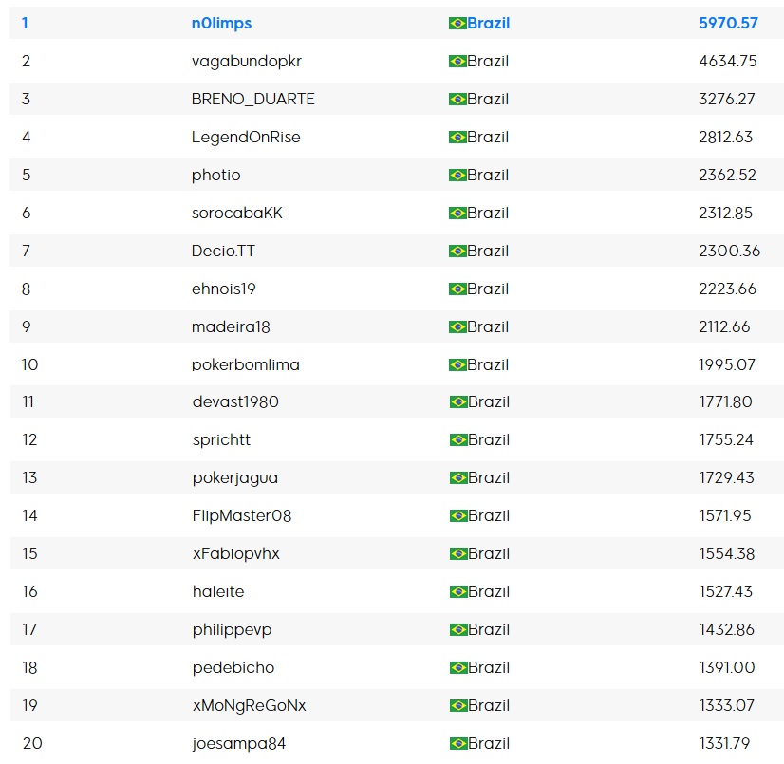Select player name ehnois19
This screenshot has height=764, width=784.
(223, 289)
